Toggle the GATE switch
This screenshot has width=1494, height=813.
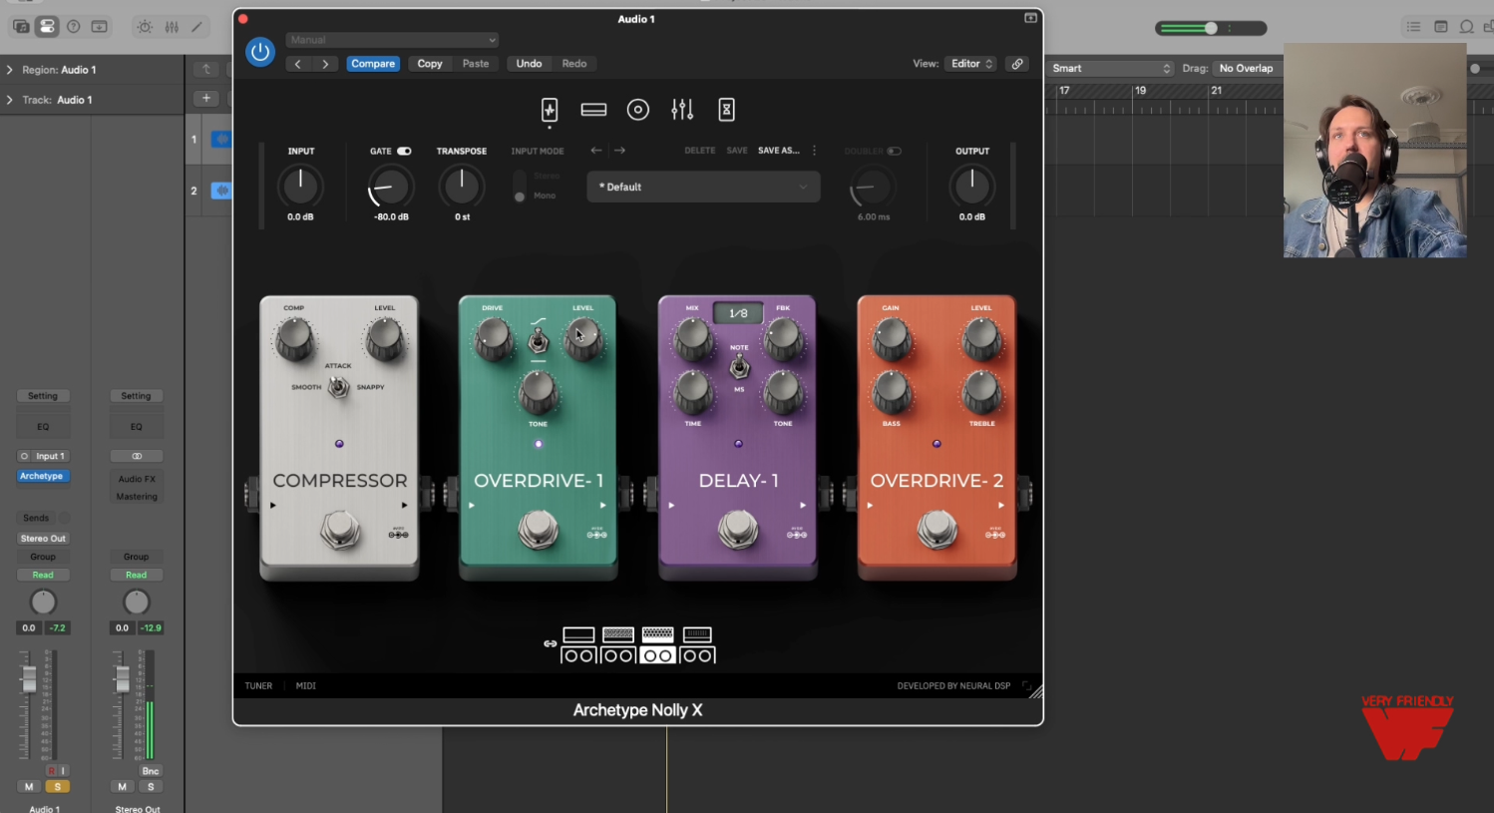[404, 151]
